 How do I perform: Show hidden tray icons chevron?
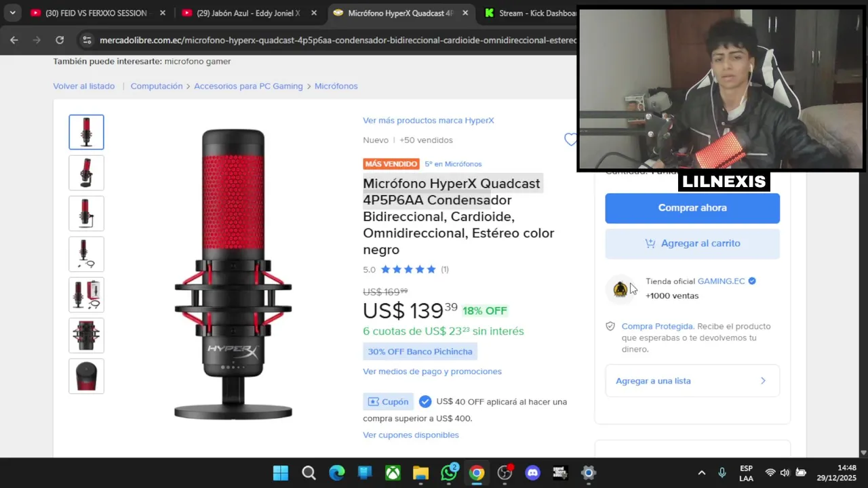702,473
